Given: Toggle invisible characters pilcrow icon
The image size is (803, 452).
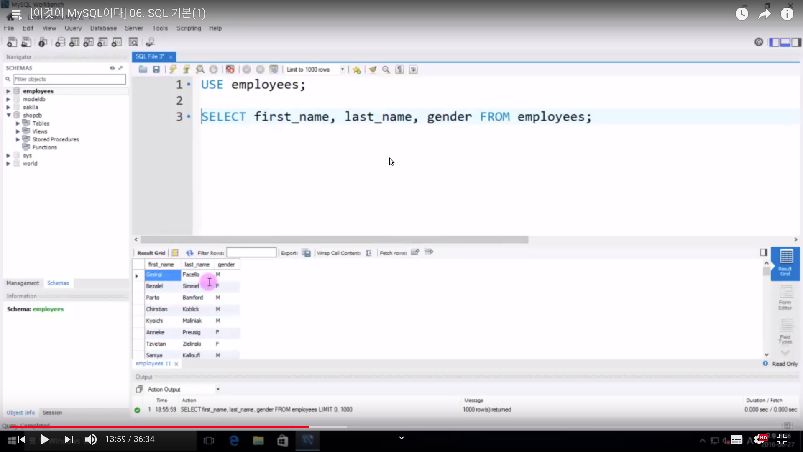Looking at the screenshot, I should pyautogui.click(x=400, y=69).
